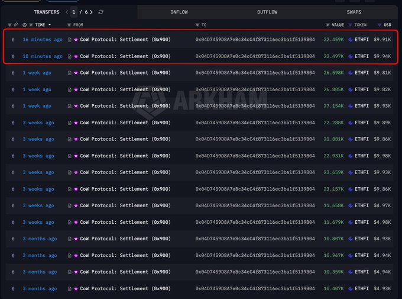Switch to the SWAPS tab
Screen dimensions: 402x299
tap(354, 12)
